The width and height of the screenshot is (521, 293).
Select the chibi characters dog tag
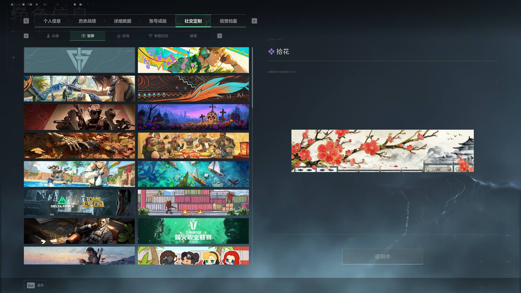[193, 256]
